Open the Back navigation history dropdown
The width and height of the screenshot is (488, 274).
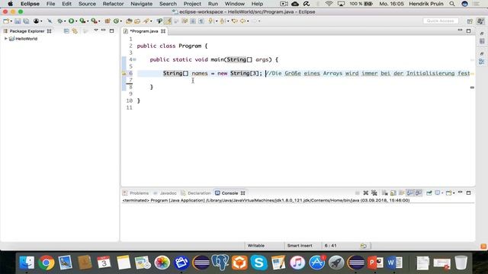pos(248,21)
